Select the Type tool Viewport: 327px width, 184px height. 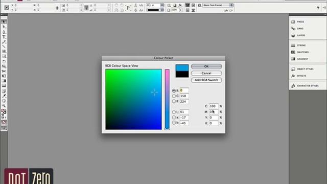[4, 37]
